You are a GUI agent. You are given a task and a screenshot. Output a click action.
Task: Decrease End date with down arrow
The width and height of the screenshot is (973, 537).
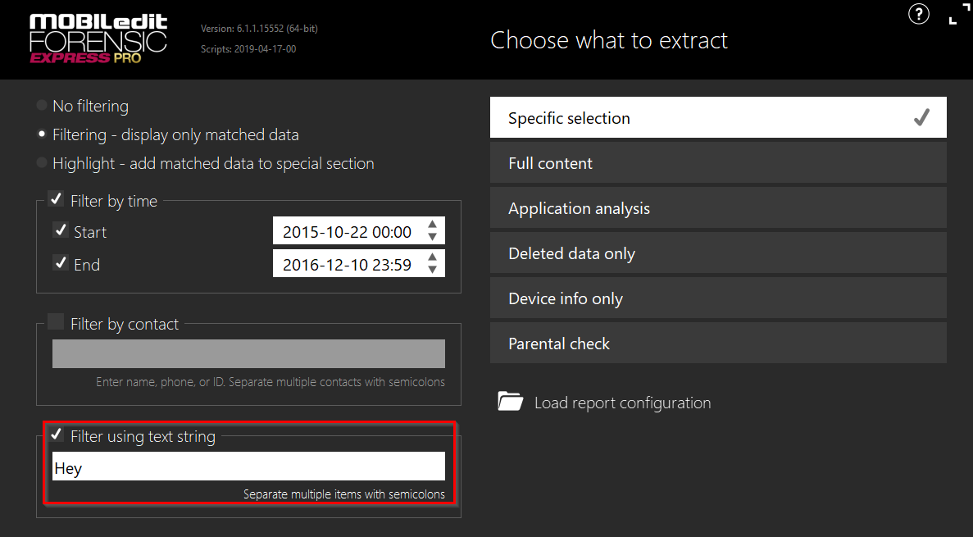coord(433,270)
